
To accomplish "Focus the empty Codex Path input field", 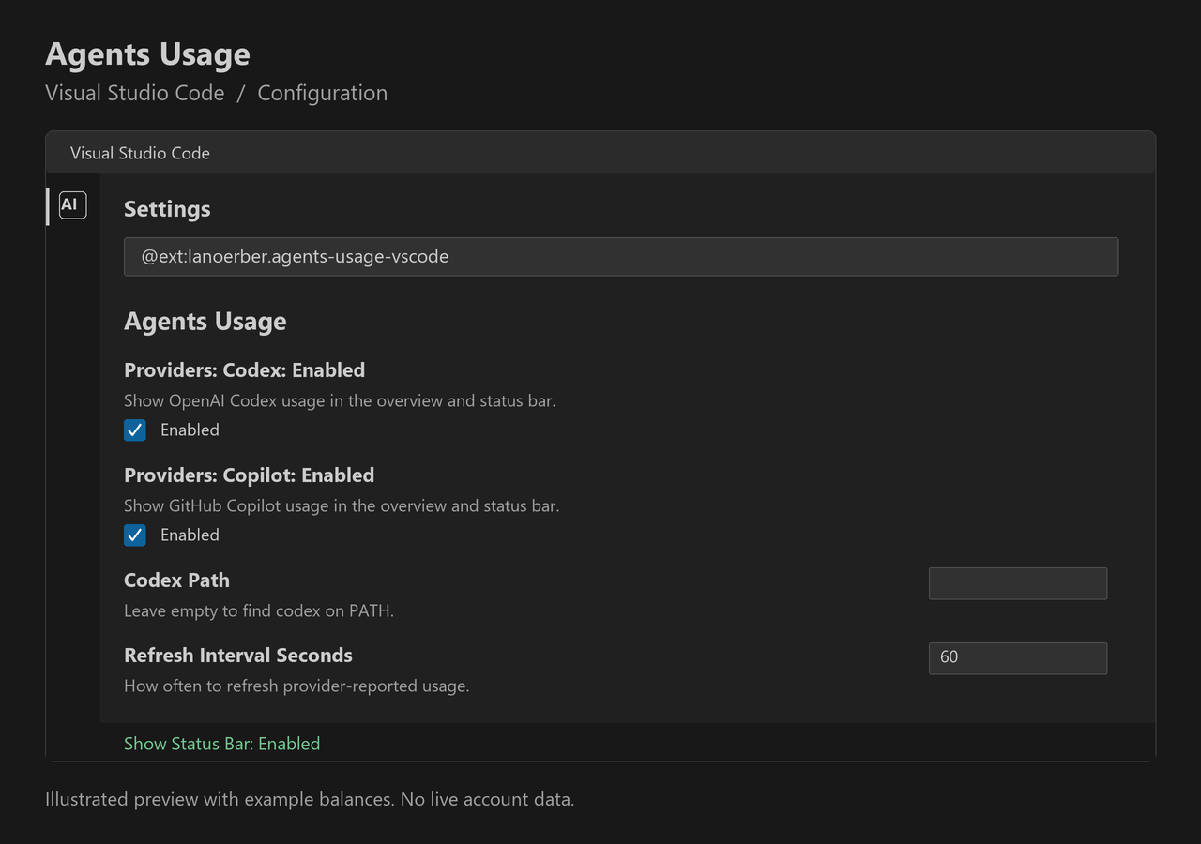I will [x=1018, y=583].
